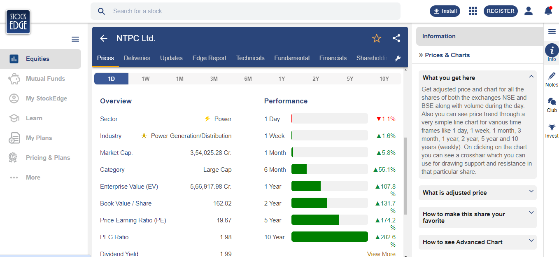Go back with the arrow beside NTPC Ltd.
The height and width of the screenshot is (257, 559).
(104, 38)
